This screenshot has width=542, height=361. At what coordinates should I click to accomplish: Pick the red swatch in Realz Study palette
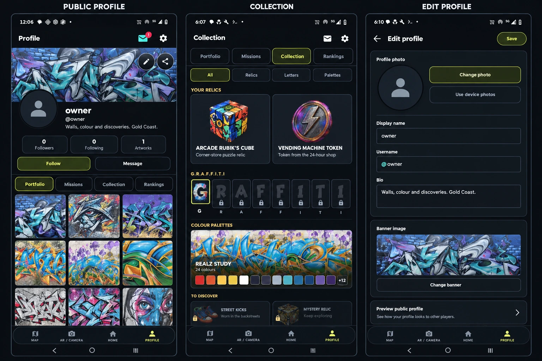(200, 280)
